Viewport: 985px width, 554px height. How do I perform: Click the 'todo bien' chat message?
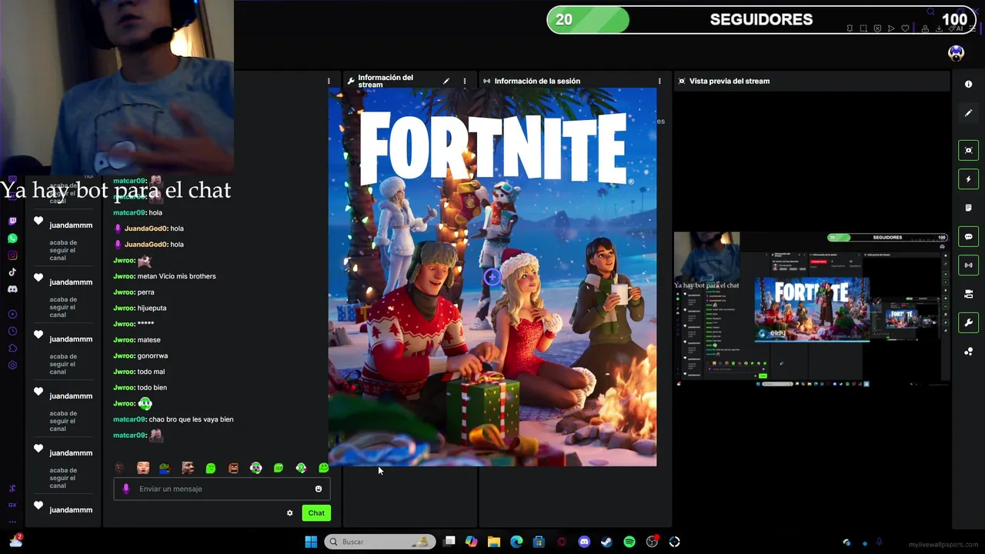pos(140,388)
